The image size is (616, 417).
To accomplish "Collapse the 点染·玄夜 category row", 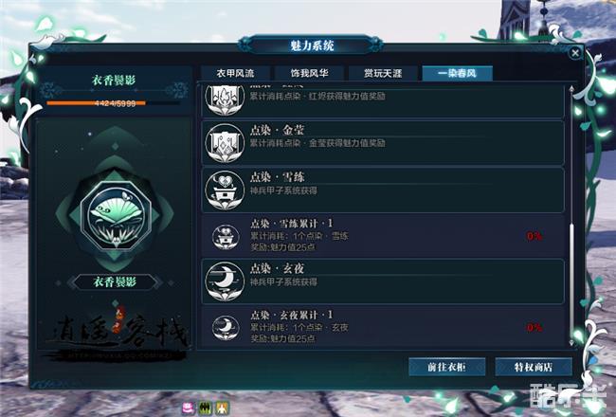I will (x=383, y=281).
